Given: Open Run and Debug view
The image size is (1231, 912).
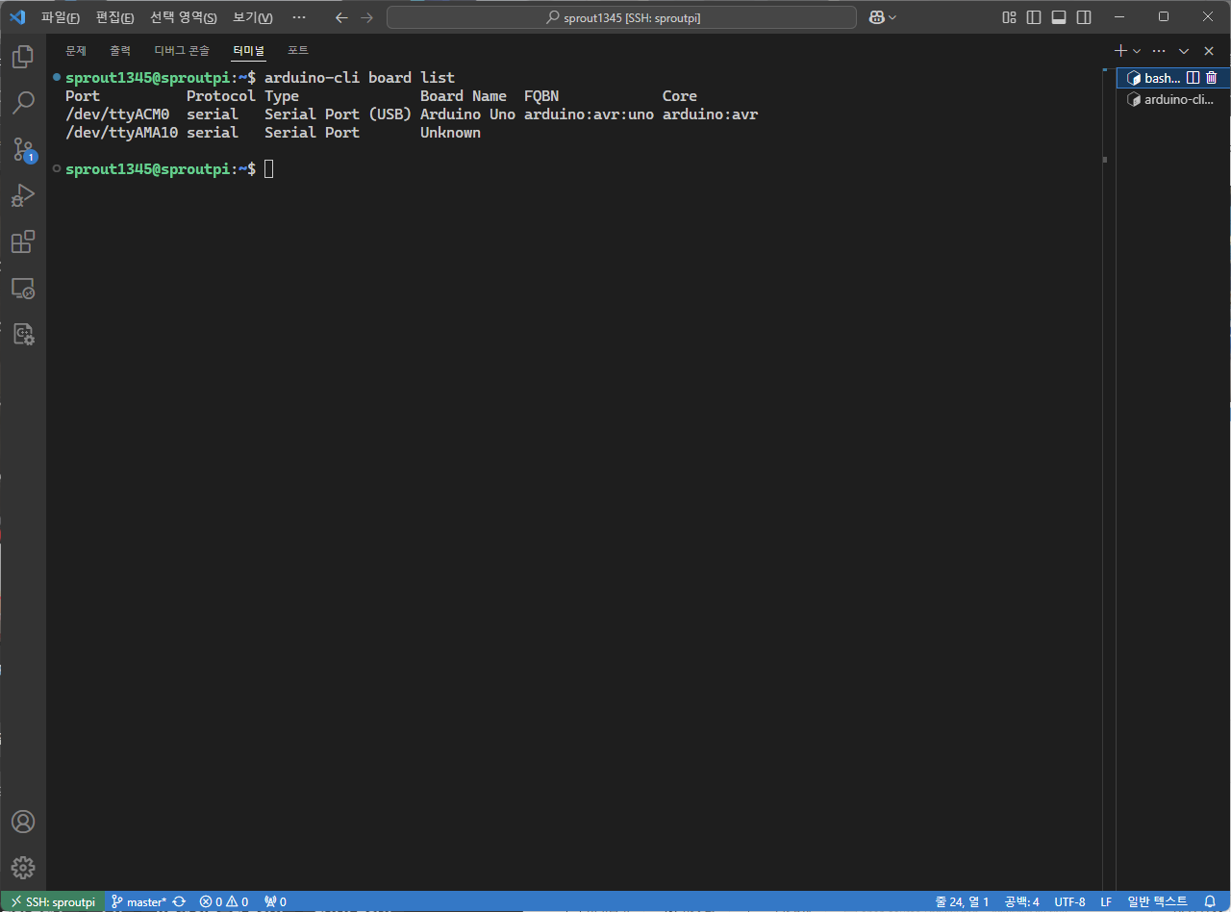Looking at the screenshot, I should point(23,195).
